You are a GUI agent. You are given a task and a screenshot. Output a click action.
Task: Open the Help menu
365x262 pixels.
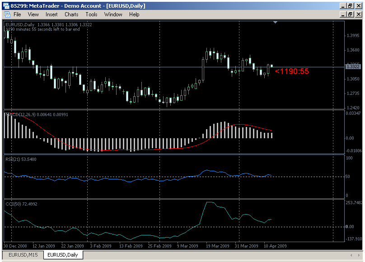134,14
